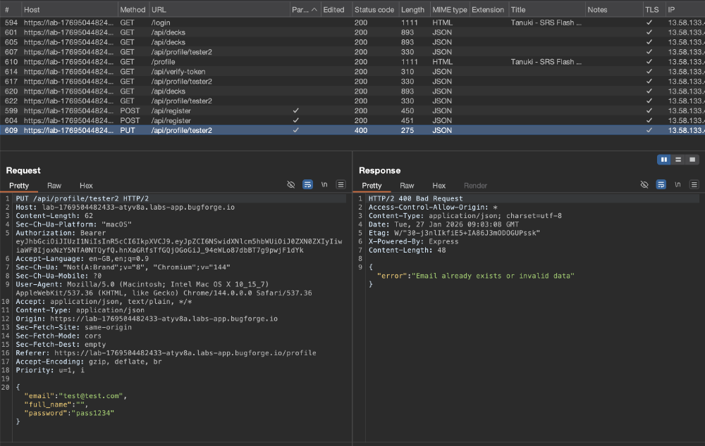Sort table by Status code column
Viewport: 705px width, 446px height.
pyautogui.click(x=374, y=9)
